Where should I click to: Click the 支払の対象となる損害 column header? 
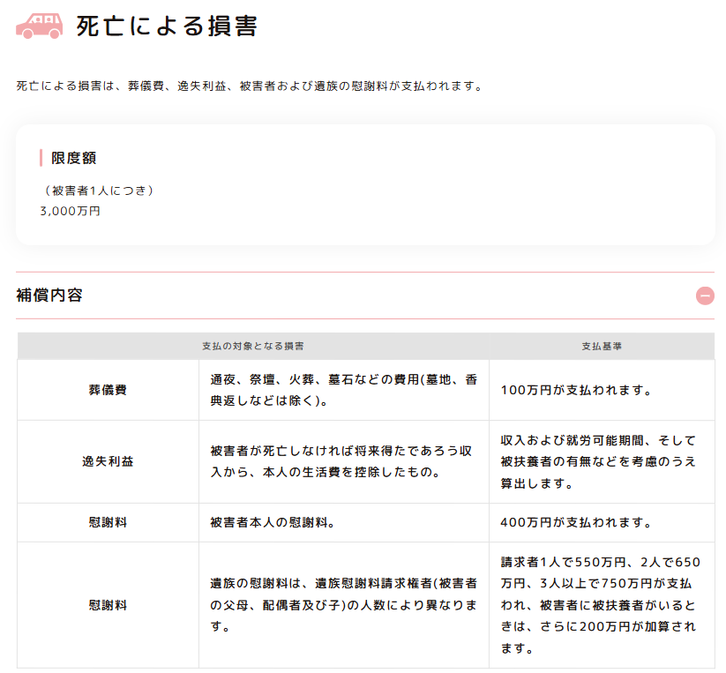[253, 347]
